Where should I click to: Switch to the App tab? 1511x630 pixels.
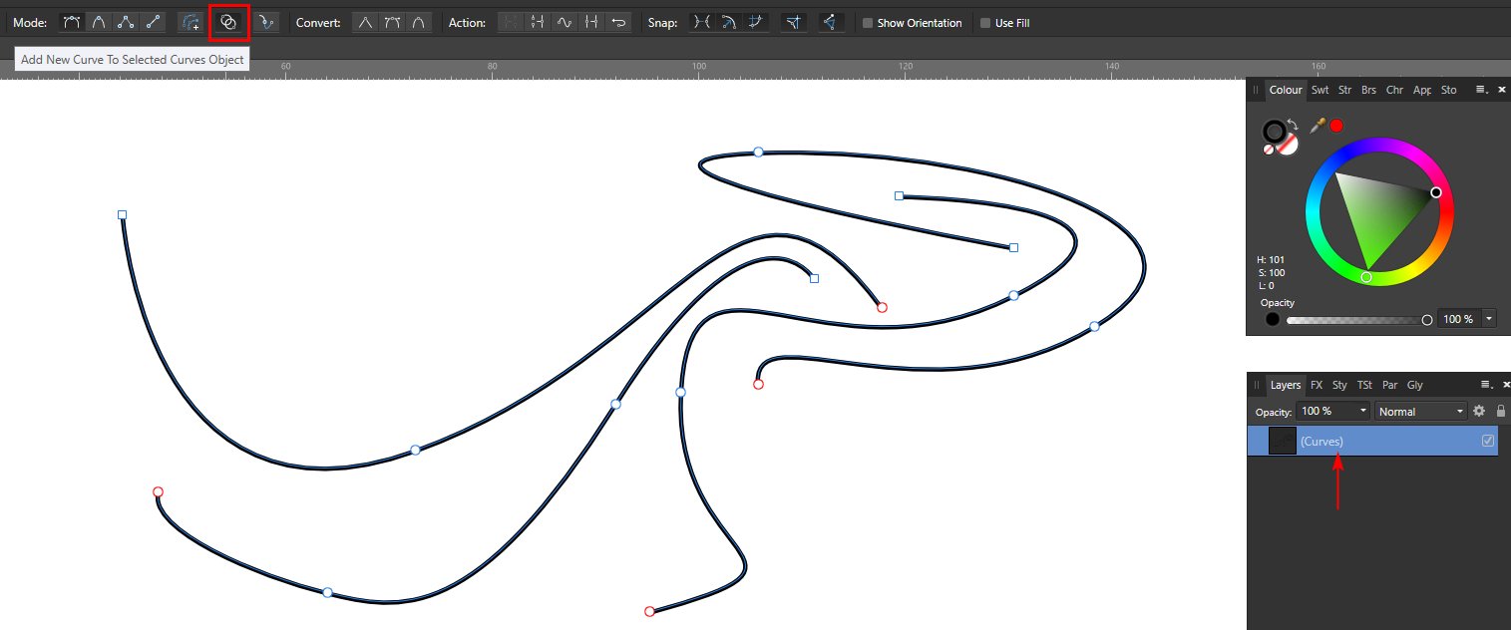click(x=1422, y=90)
